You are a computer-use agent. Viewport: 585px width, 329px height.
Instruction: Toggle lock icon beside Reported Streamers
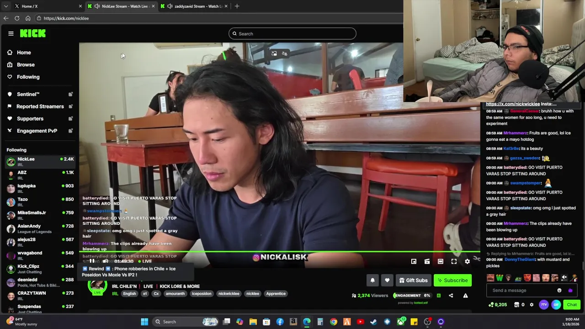click(x=70, y=106)
